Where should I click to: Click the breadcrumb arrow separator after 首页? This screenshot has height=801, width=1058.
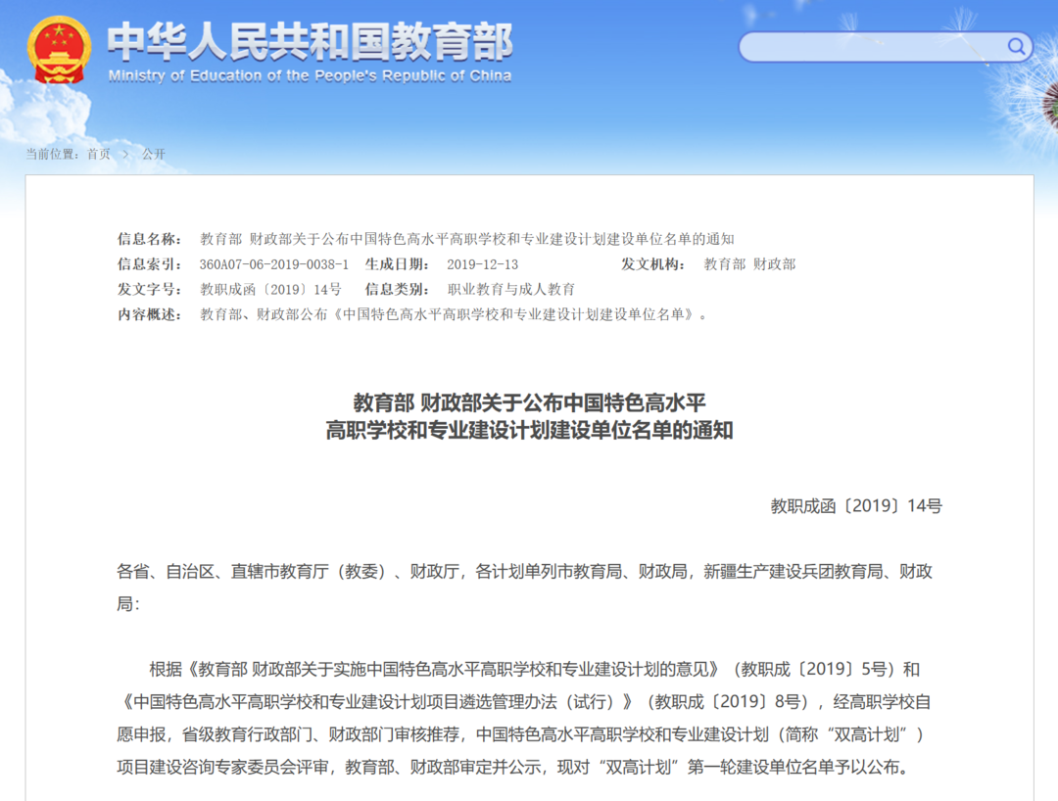point(125,155)
